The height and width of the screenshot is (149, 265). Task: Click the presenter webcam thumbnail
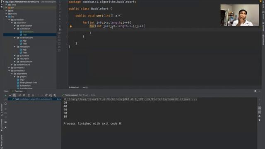[x=240, y=15]
